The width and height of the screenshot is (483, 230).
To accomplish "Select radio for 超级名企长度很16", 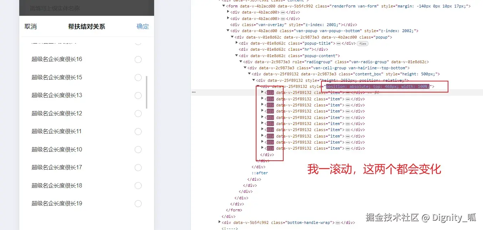I will point(138,59).
